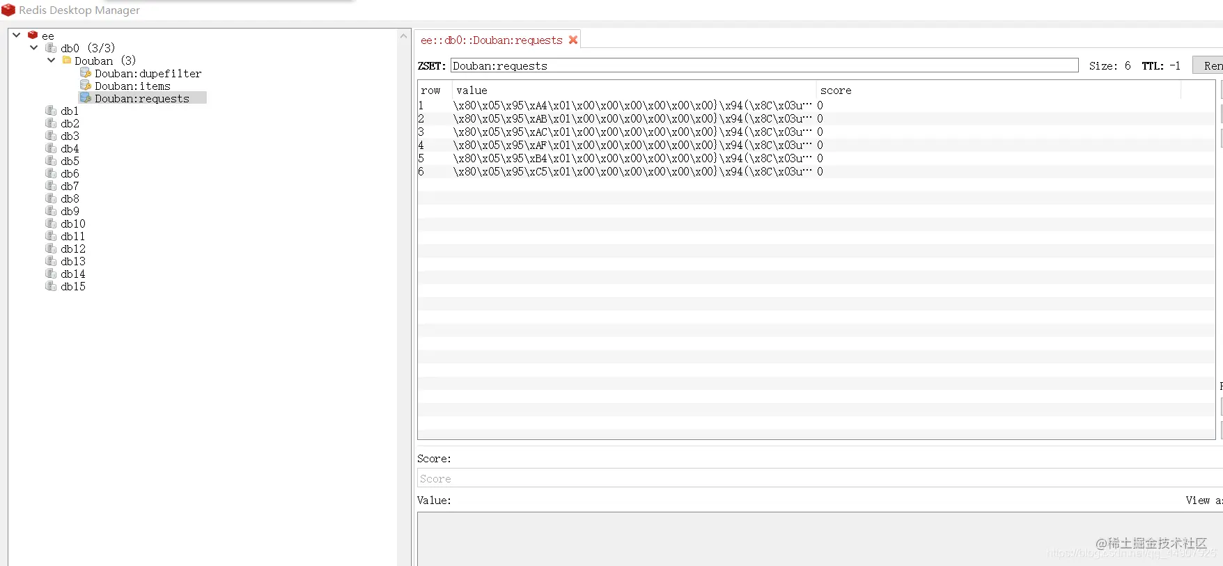Click the Douban:dupefilter key icon
This screenshot has height=566, width=1223.
86,72
